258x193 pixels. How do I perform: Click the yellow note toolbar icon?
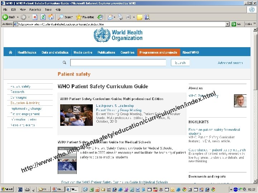(x=139, y=17)
